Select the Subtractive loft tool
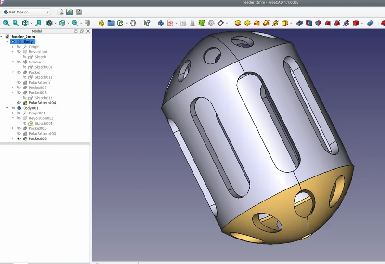Viewport: 385px width, 264px height. click(x=328, y=23)
